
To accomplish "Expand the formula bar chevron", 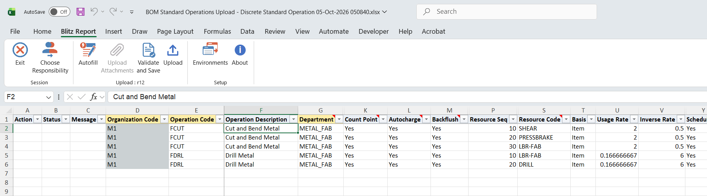I will coord(102,97).
